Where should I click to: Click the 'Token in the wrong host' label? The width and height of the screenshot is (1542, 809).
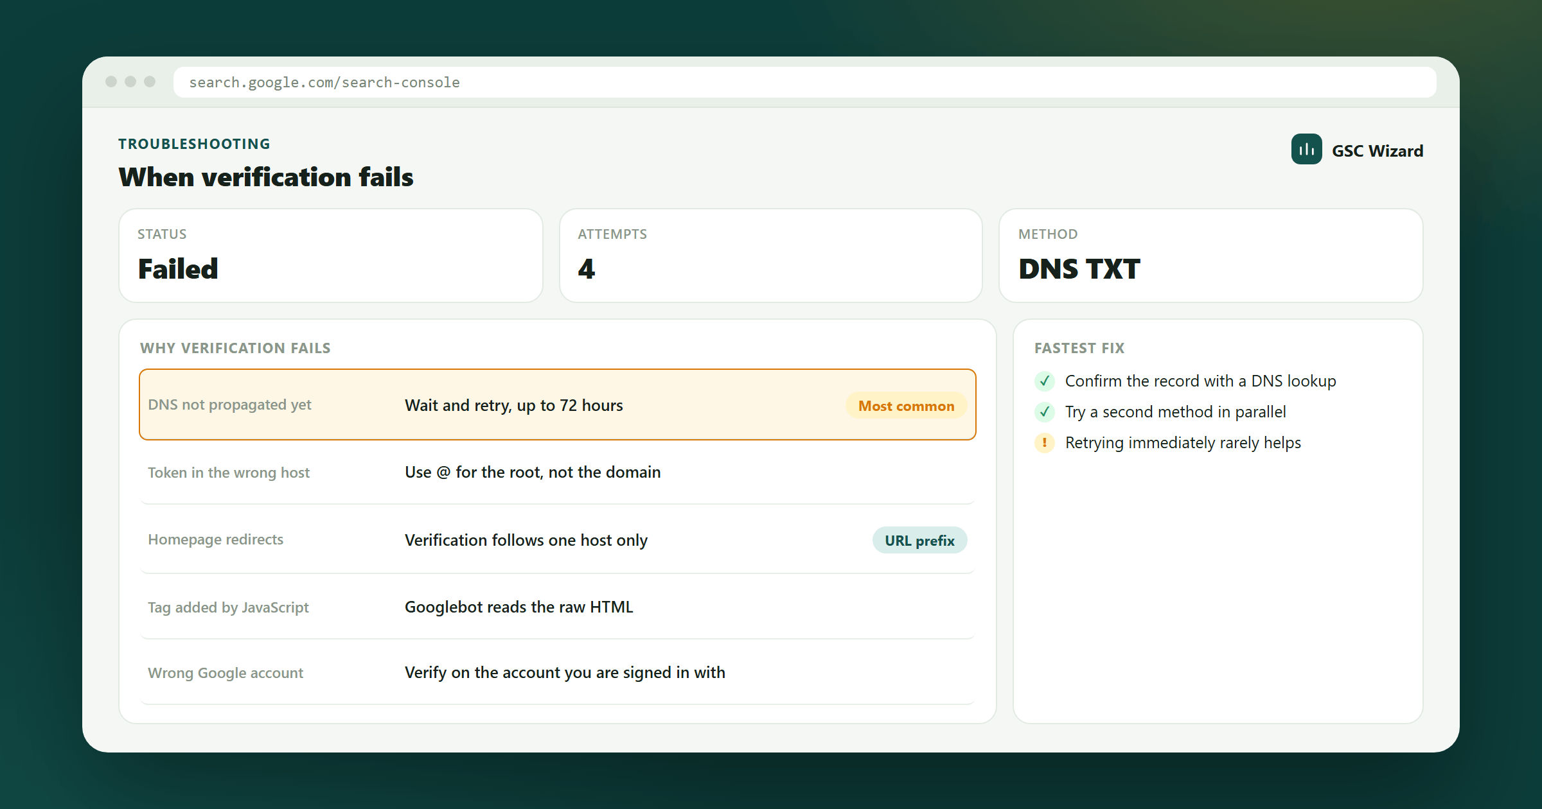tap(229, 473)
